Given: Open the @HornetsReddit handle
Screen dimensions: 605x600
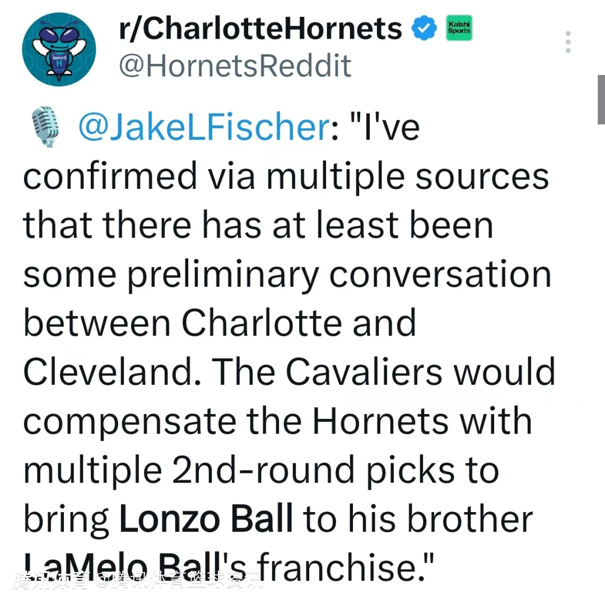Looking at the screenshot, I should pos(235,66).
